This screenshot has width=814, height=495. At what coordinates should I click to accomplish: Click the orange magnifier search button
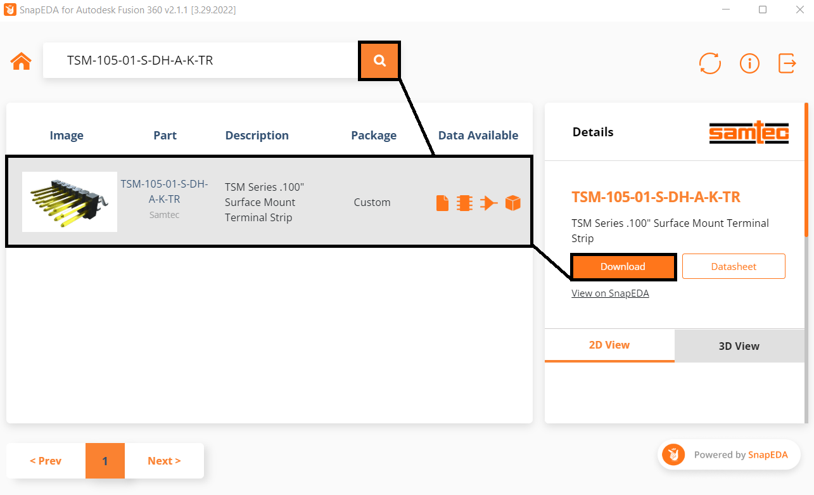[x=379, y=61]
